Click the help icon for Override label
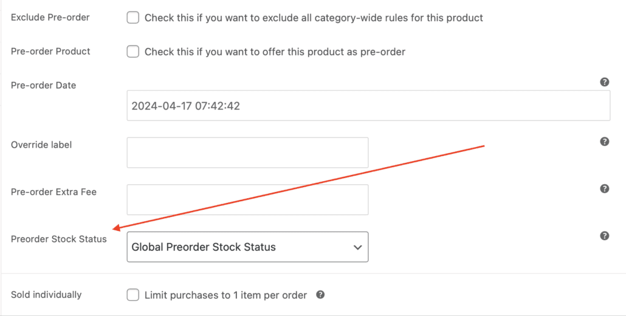 604,142
